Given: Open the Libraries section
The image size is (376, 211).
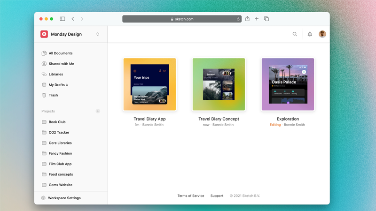Looking at the screenshot, I should 55,74.
